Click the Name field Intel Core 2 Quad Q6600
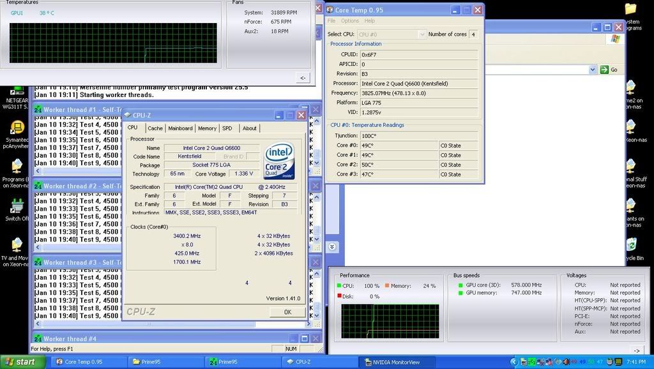Screen dimensions: 654x369 211,148
